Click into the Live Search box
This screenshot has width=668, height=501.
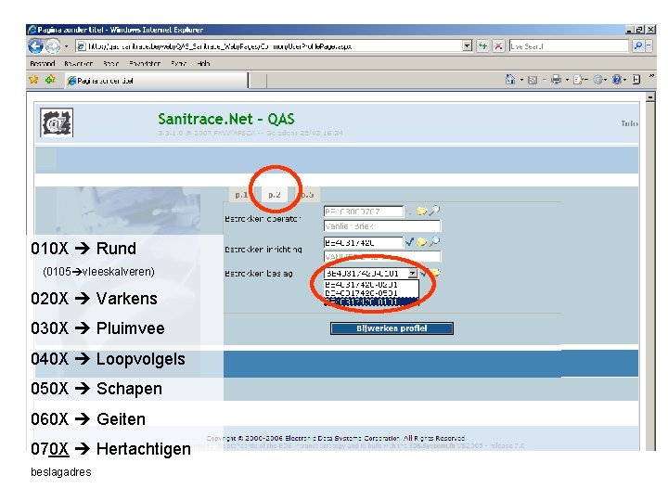coord(569,46)
